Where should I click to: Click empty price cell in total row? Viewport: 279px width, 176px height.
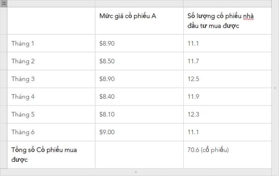point(139,155)
